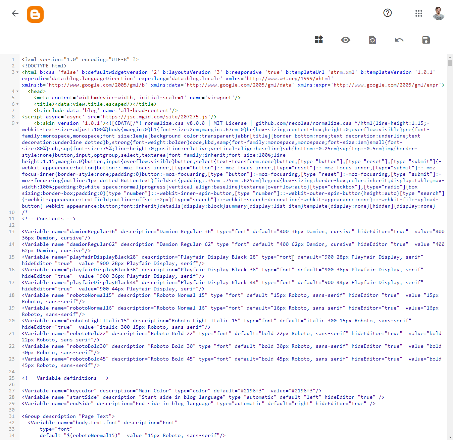Screen dimensions: 453x440
Task: Click the scrollbar up arrow
Action: point(450,57)
